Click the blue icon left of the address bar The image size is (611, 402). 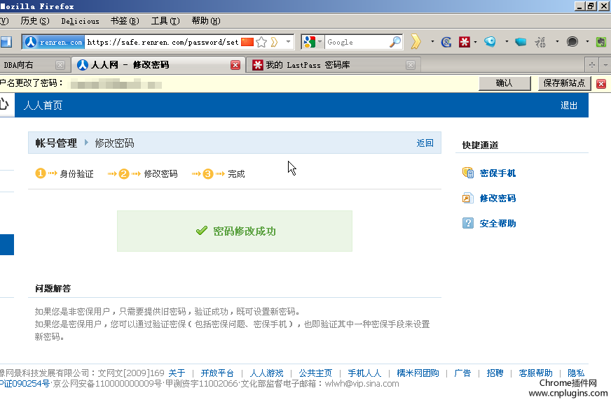pyautogui.click(x=6, y=42)
